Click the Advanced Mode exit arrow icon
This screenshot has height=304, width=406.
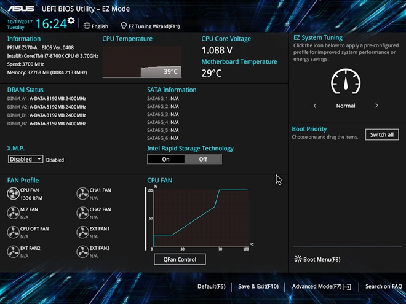pos(347,287)
